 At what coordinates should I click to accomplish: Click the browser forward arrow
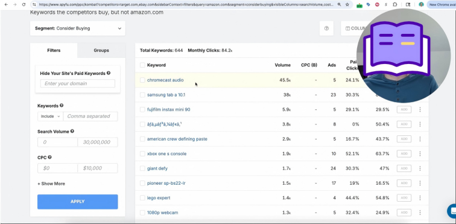click(x=15, y=5)
